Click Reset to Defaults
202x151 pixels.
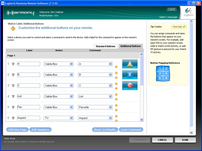[105, 130]
